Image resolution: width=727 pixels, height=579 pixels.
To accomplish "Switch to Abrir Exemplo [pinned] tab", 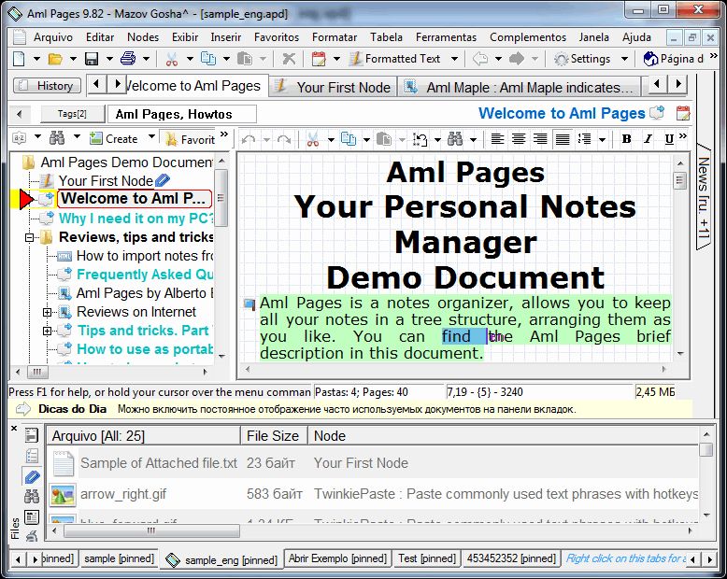I will [x=337, y=558].
